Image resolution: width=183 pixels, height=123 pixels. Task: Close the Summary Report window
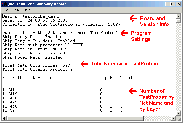coord(179,4)
